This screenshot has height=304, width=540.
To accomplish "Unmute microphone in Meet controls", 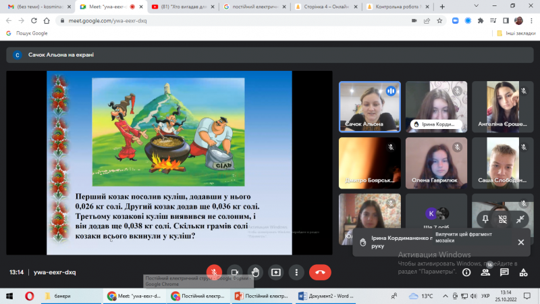I will (214, 272).
